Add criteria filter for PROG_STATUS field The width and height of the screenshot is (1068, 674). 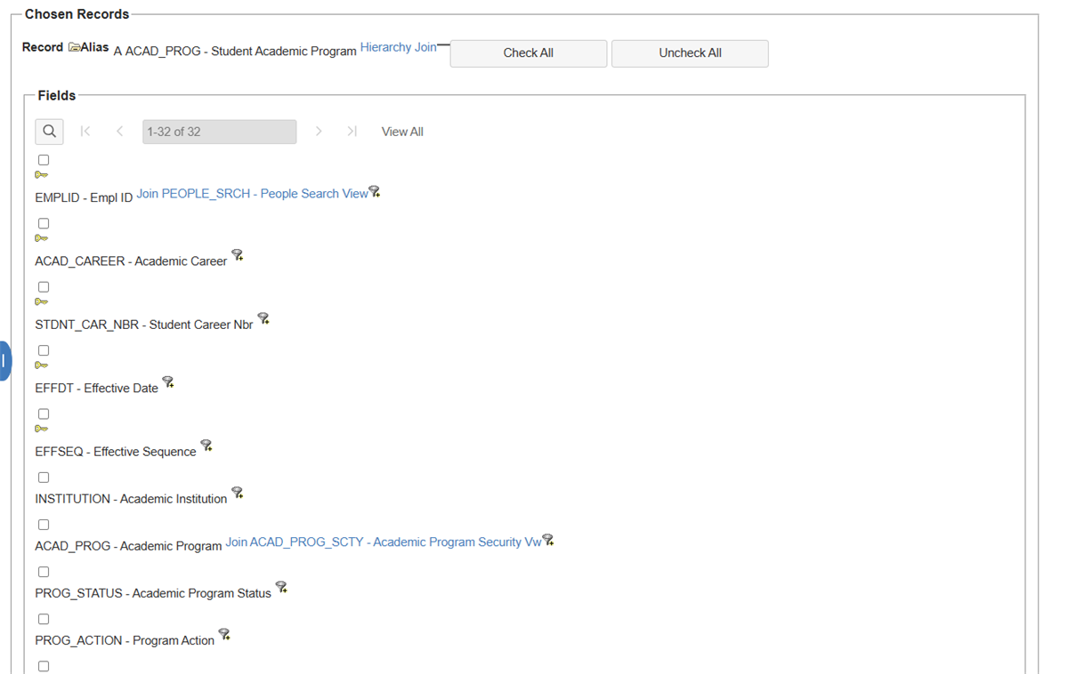coord(282,587)
